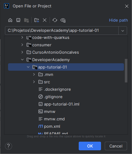Jump to Desktop directory icon
This screenshot has height=154, width=132.
coord(18,20)
